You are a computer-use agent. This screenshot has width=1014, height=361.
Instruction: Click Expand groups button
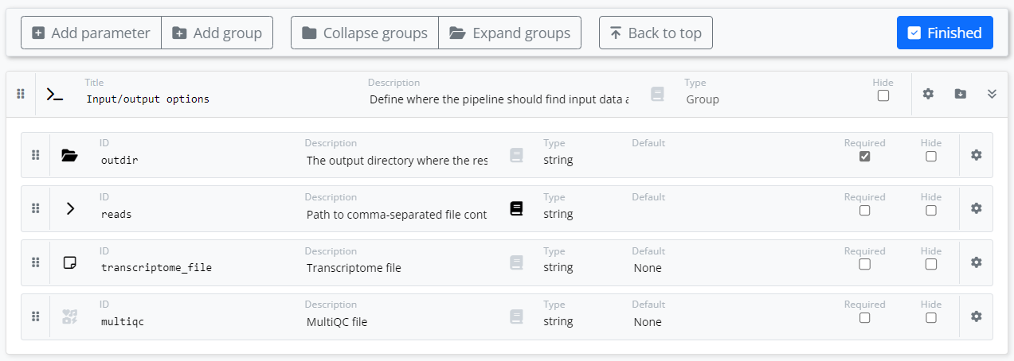(510, 33)
